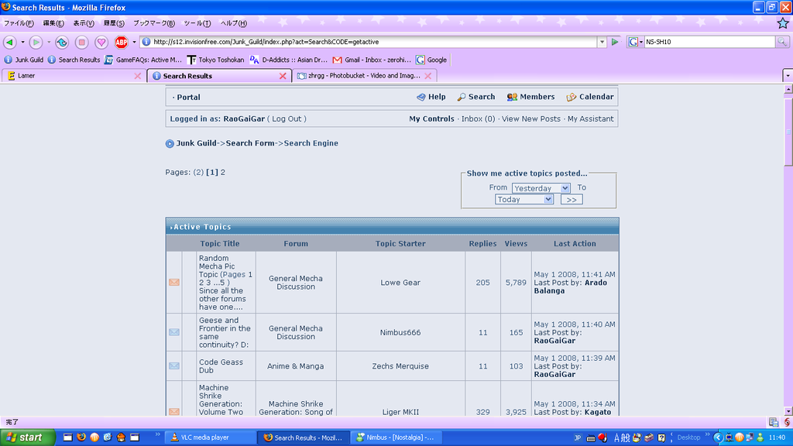Screen dimensions: 793x446
Task: Click the green Go arrow beside the address bar
Action: click(615, 42)
